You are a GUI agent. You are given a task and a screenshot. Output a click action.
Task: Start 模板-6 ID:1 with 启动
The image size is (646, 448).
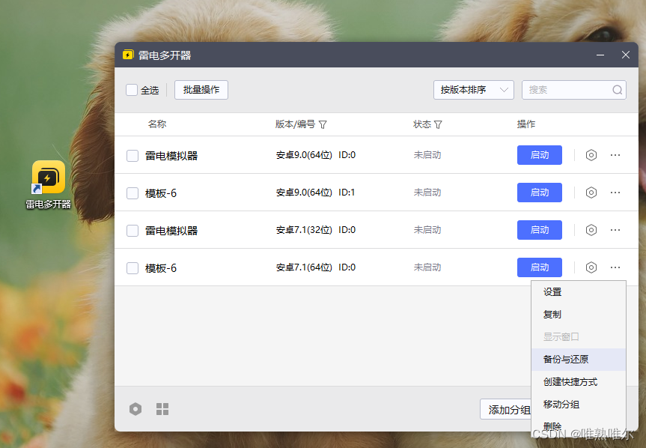(x=539, y=193)
